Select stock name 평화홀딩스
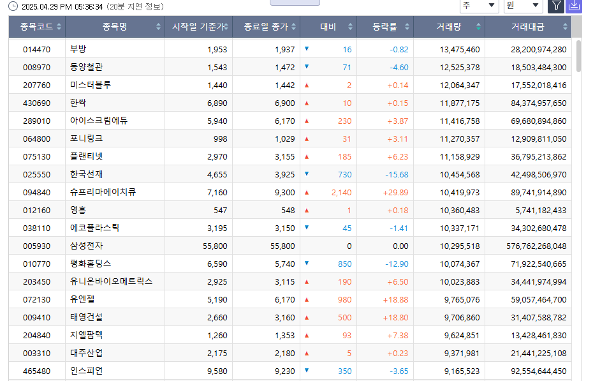This screenshot has width=593, height=381. pos(91,264)
